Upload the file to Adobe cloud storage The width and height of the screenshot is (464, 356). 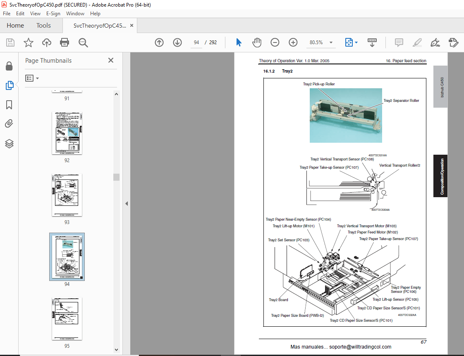click(x=46, y=42)
